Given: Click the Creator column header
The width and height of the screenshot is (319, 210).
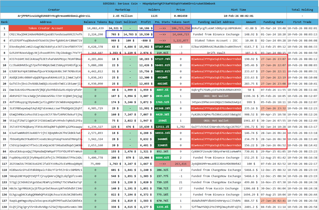Looking at the screenshot, I should pyautogui.click(x=54, y=10).
